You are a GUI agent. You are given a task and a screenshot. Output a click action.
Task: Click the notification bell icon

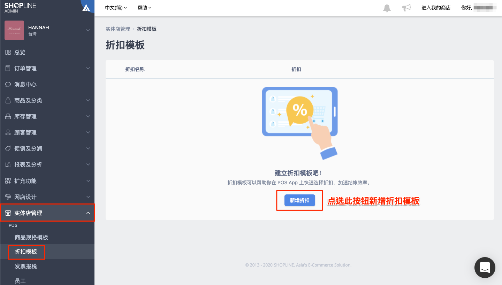click(387, 8)
